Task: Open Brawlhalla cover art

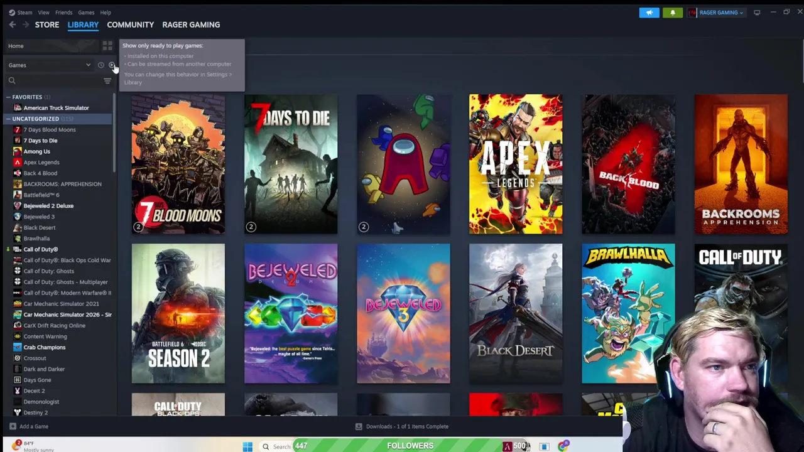Action: point(628,313)
